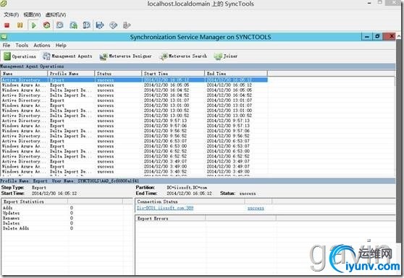The height and width of the screenshot is (278, 404).
Task: Click the Connection Status column header
Action: click(x=190, y=201)
